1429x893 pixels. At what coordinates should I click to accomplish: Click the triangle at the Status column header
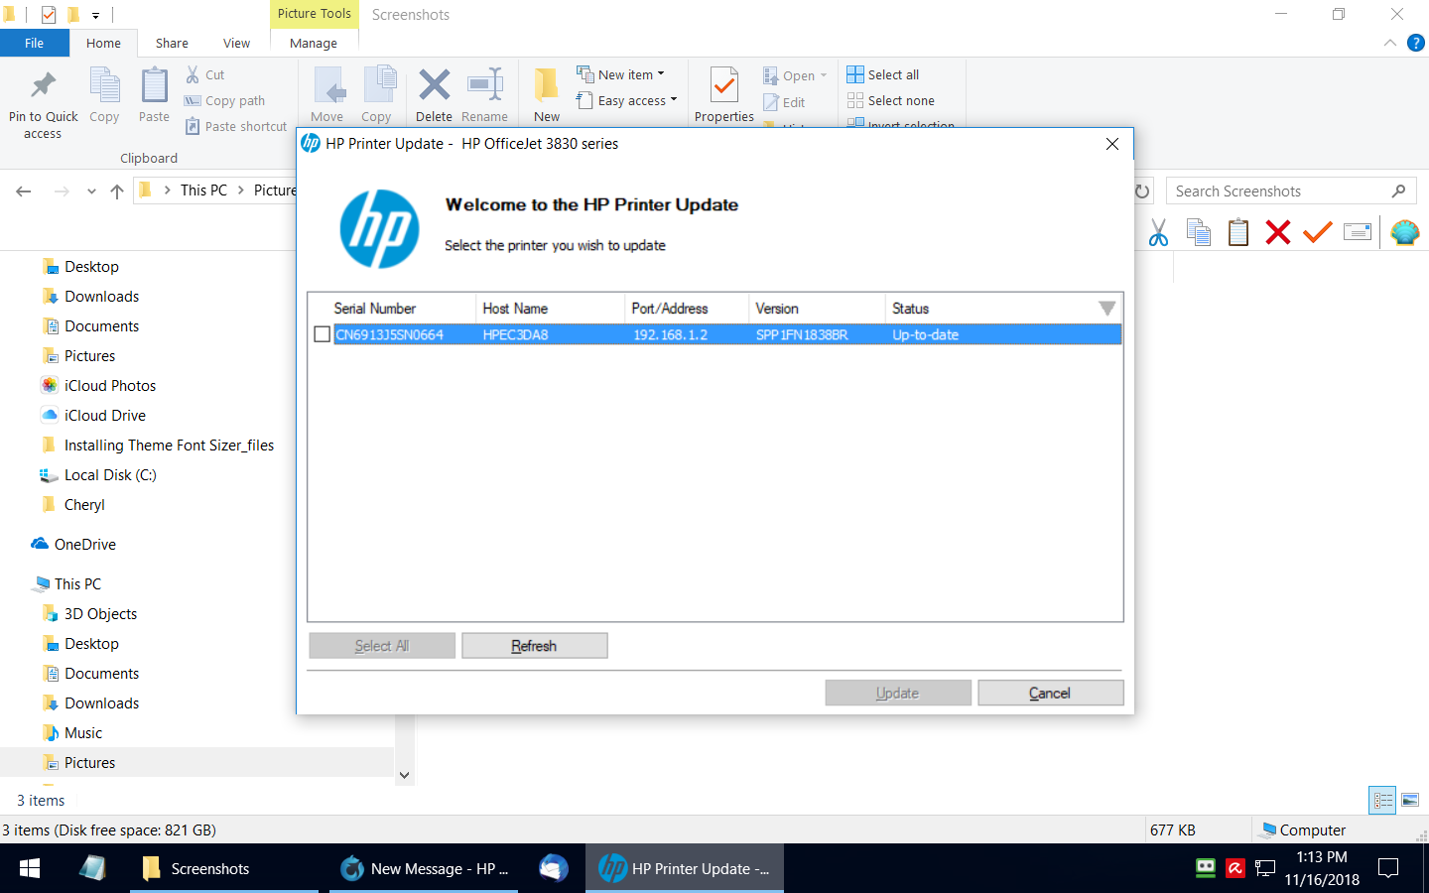coord(1107,309)
